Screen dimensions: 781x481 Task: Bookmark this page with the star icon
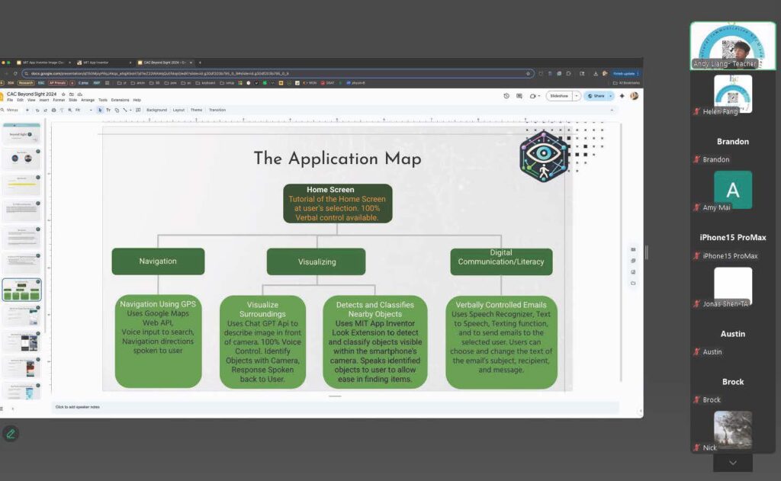click(x=529, y=73)
